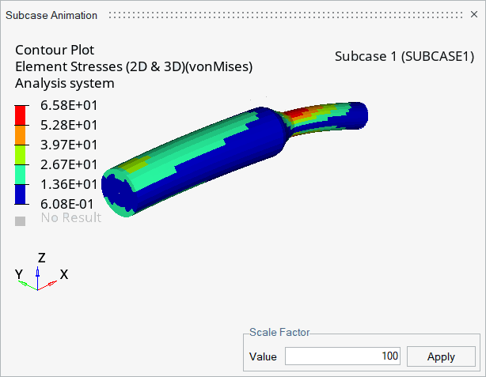This screenshot has width=486, height=377.
Task: Click the 6.58E+01 maximum legend value
Action: click(x=69, y=106)
